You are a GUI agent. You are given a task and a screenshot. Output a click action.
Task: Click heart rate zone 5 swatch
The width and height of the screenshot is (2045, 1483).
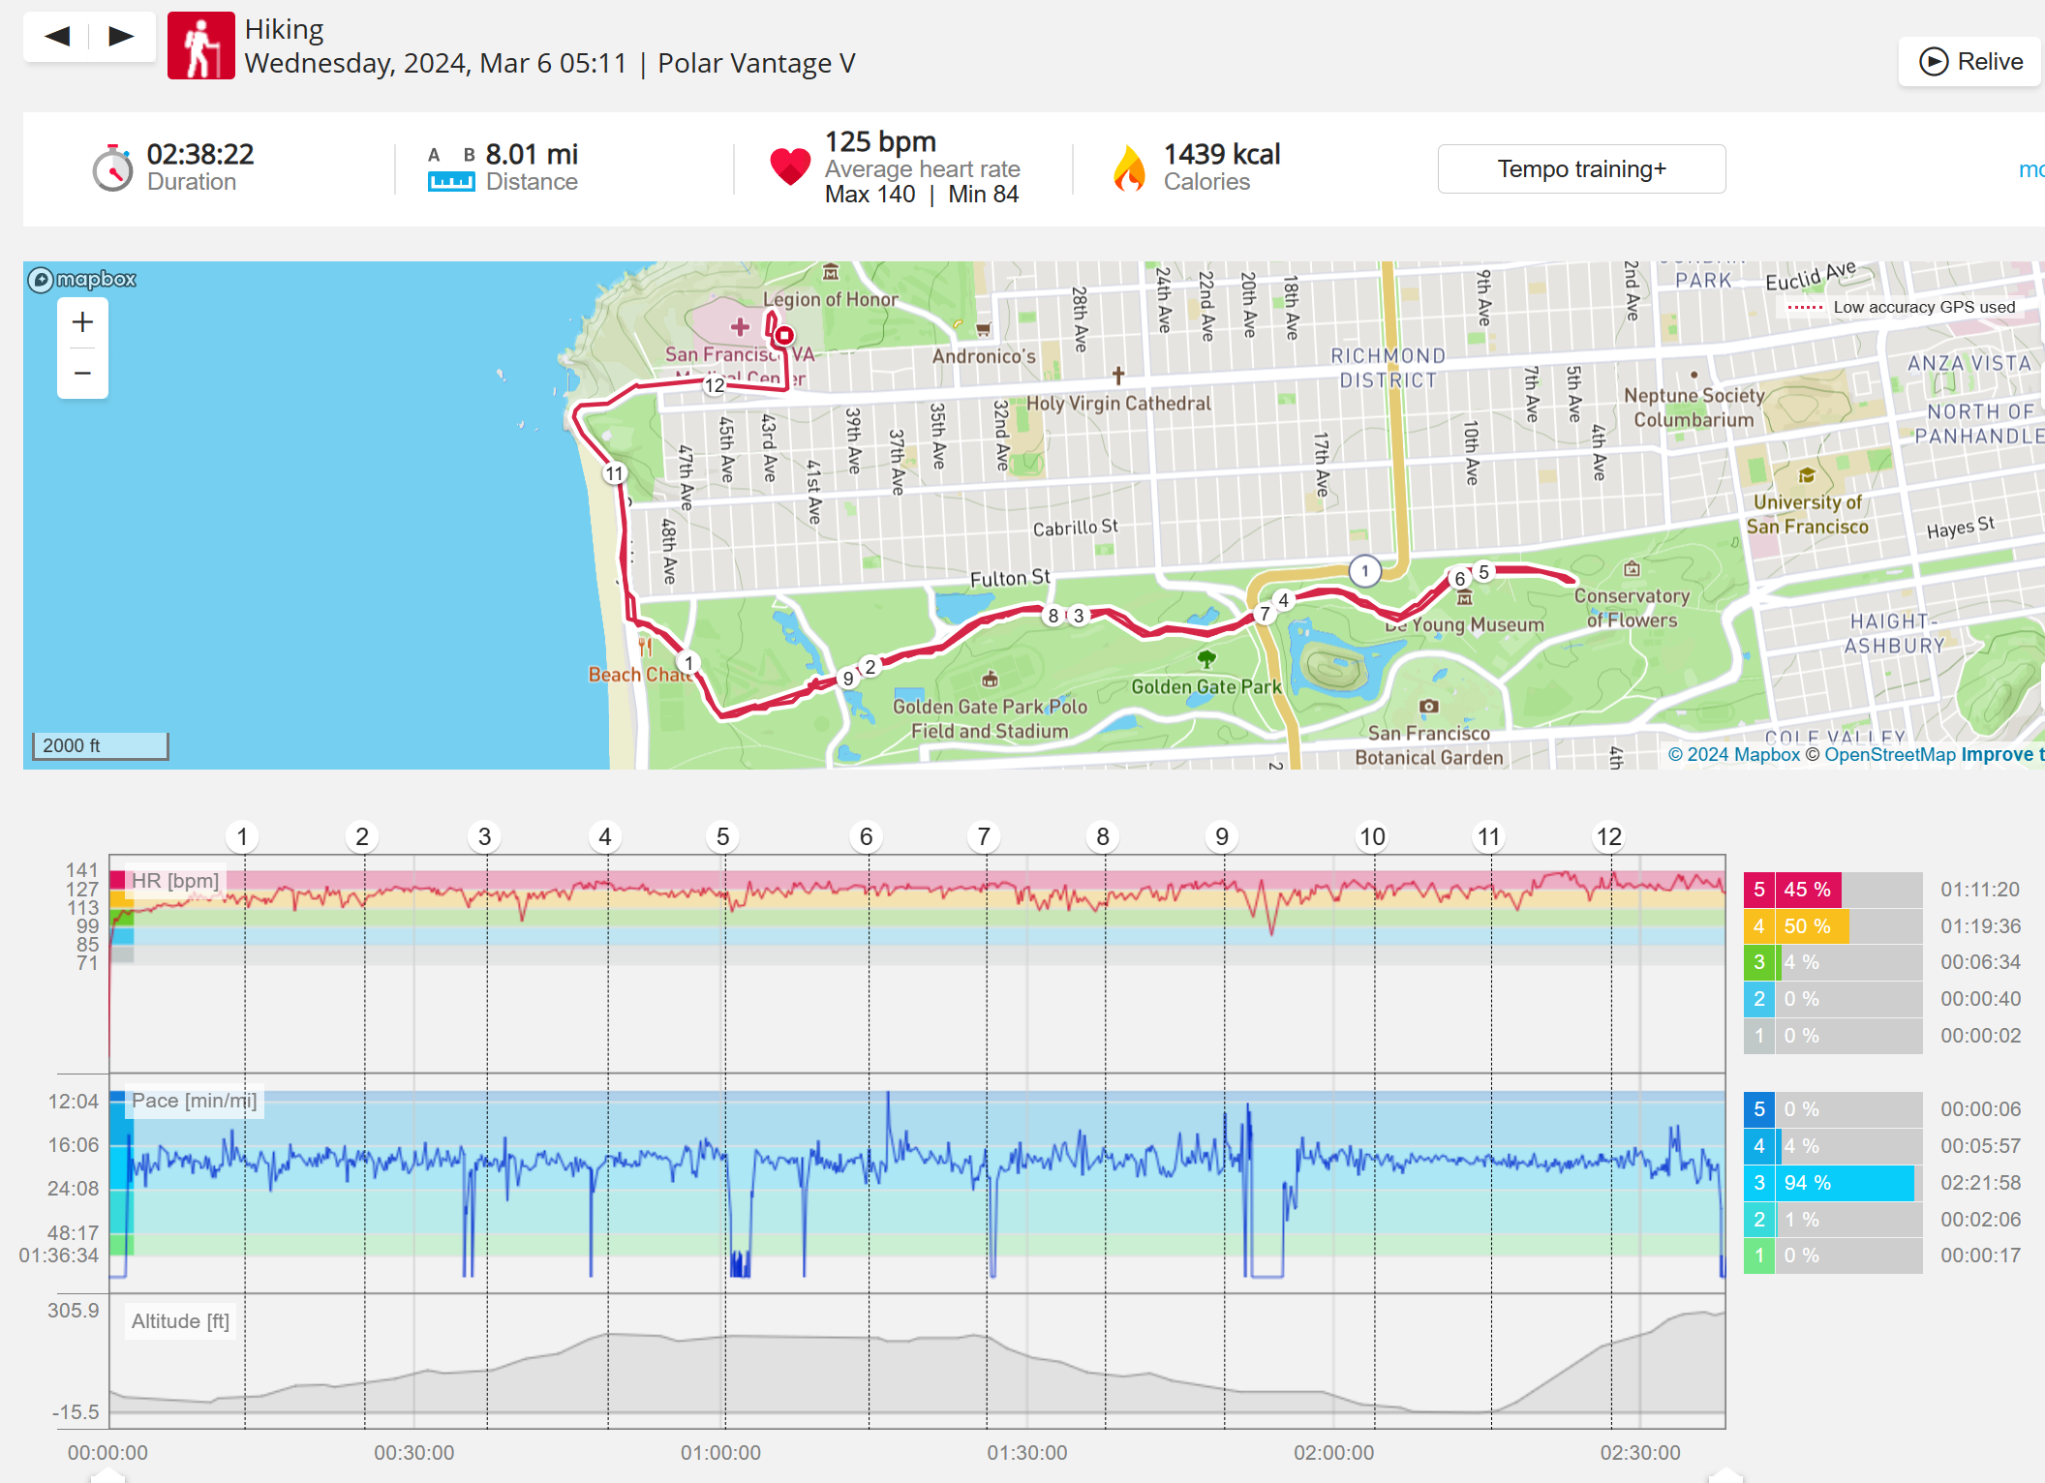click(x=1759, y=890)
